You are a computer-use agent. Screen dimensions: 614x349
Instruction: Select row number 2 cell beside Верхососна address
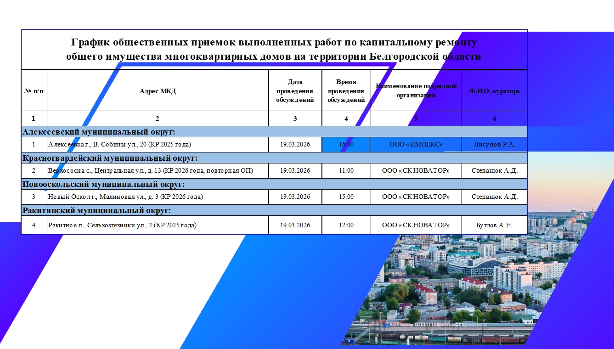tap(34, 170)
